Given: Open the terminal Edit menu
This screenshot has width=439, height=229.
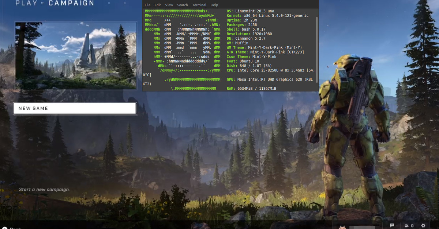Looking at the screenshot, I should [158, 5].
